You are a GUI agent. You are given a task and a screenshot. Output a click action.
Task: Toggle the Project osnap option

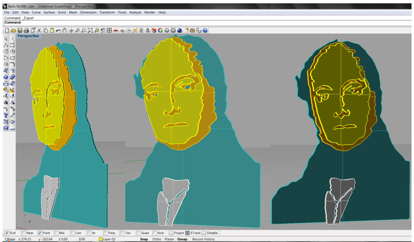point(171,233)
